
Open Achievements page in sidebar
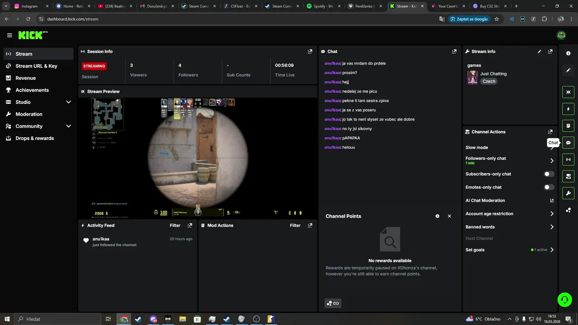point(38,90)
